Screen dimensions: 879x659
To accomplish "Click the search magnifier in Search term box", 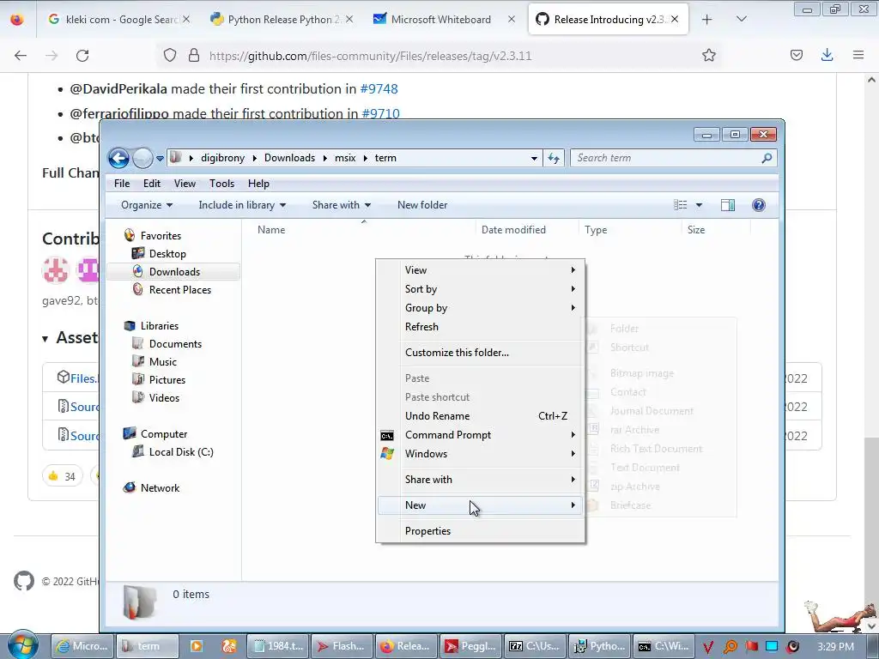I will [x=767, y=158].
